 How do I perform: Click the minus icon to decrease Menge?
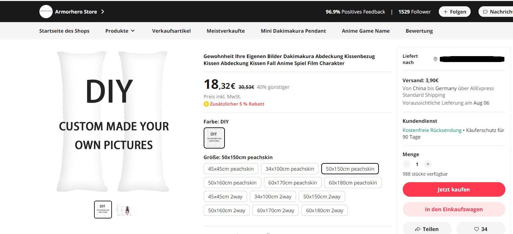pos(407,164)
